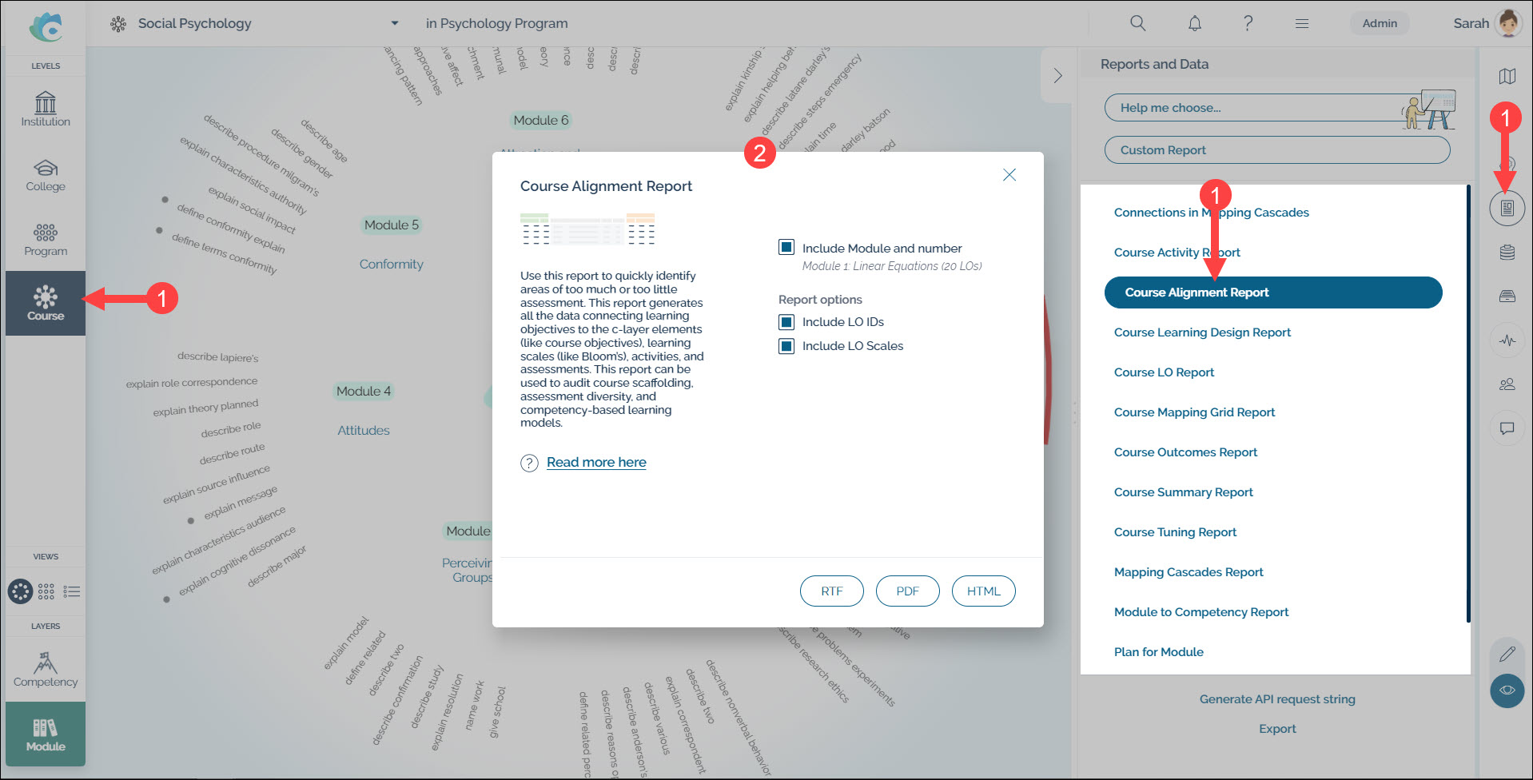Select Course Outcomes Report from list
Screen dimensions: 1533x780
point(1185,452)
